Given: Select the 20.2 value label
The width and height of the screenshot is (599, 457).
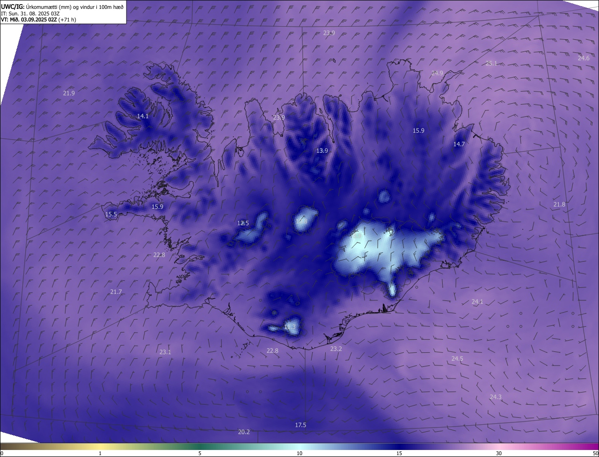Looking at the screenshot, I should click(244, 432).
